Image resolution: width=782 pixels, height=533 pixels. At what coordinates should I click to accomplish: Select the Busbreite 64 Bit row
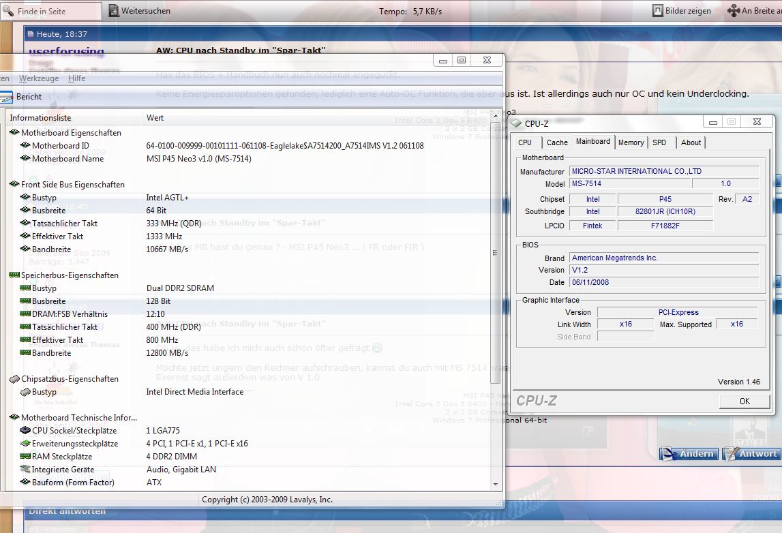coord(250,211)
